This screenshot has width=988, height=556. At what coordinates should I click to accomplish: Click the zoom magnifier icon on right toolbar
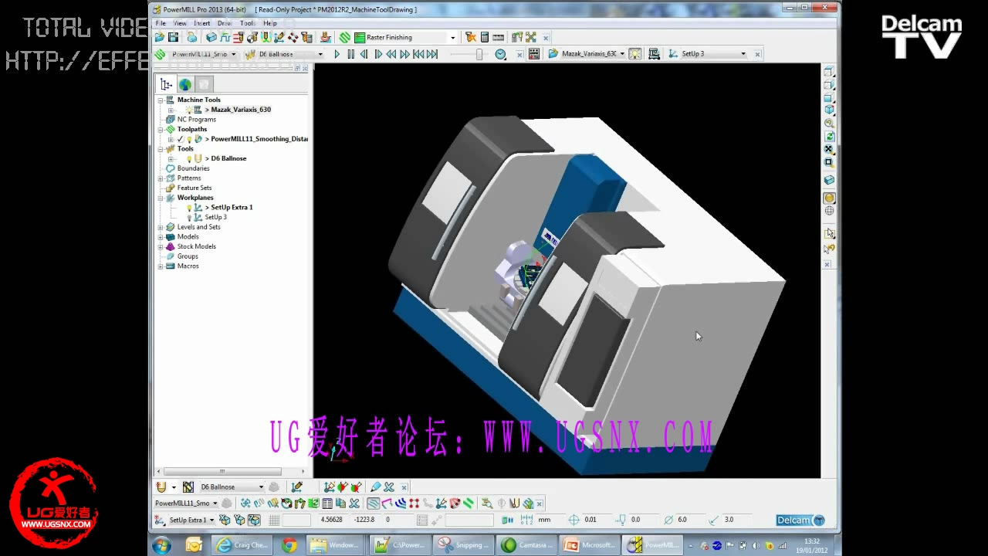(x=829, y=123)
